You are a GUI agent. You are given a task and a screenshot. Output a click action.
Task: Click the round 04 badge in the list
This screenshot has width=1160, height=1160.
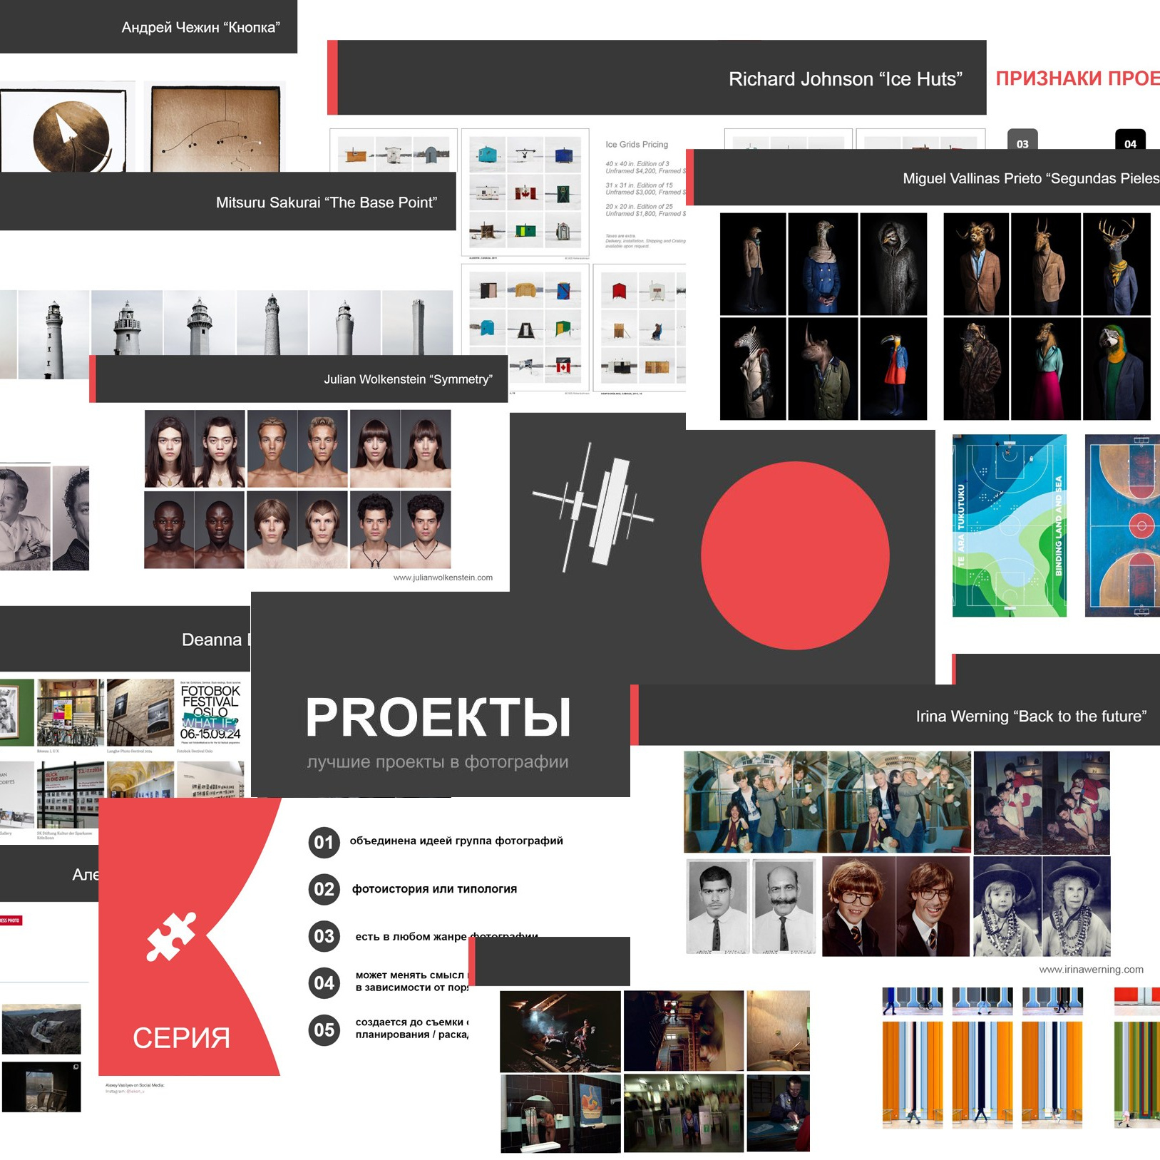[324, 983]
